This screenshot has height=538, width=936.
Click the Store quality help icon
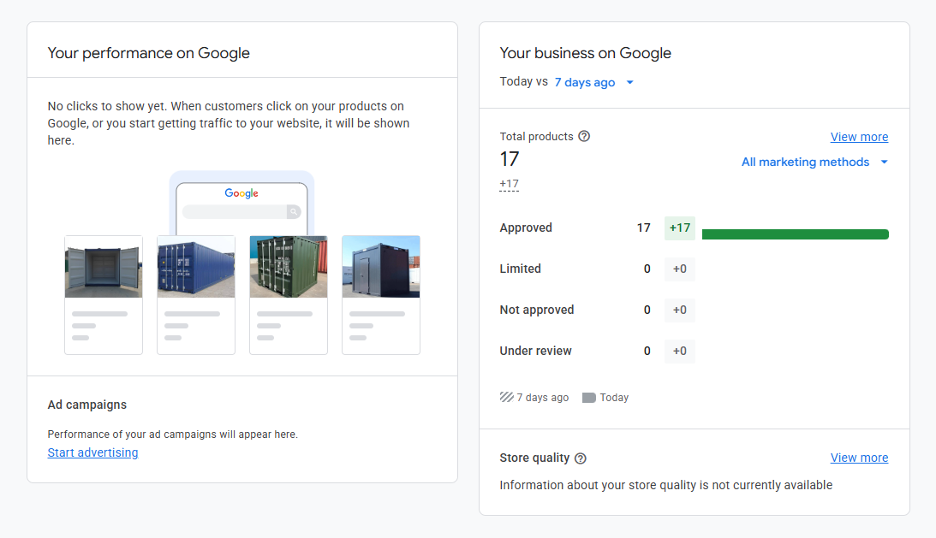coord(581,458)
